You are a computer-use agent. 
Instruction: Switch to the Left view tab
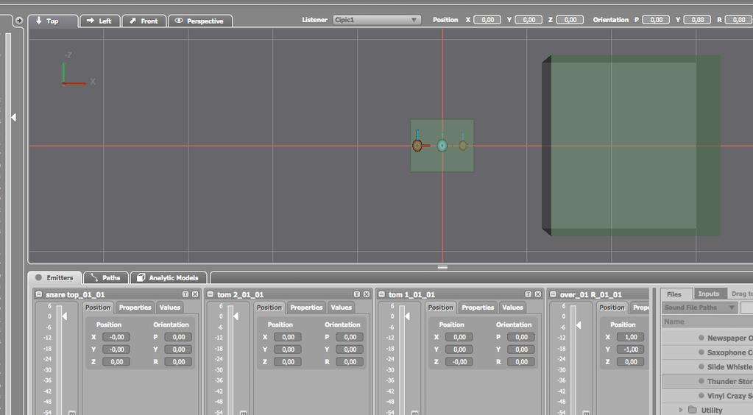tap(100, 21)
